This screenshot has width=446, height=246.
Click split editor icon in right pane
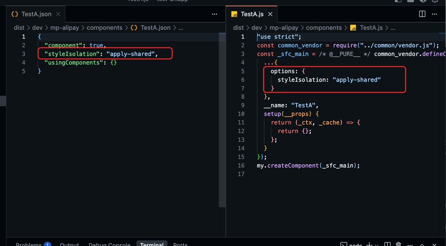pyautogui.click(x=422, y=14)
